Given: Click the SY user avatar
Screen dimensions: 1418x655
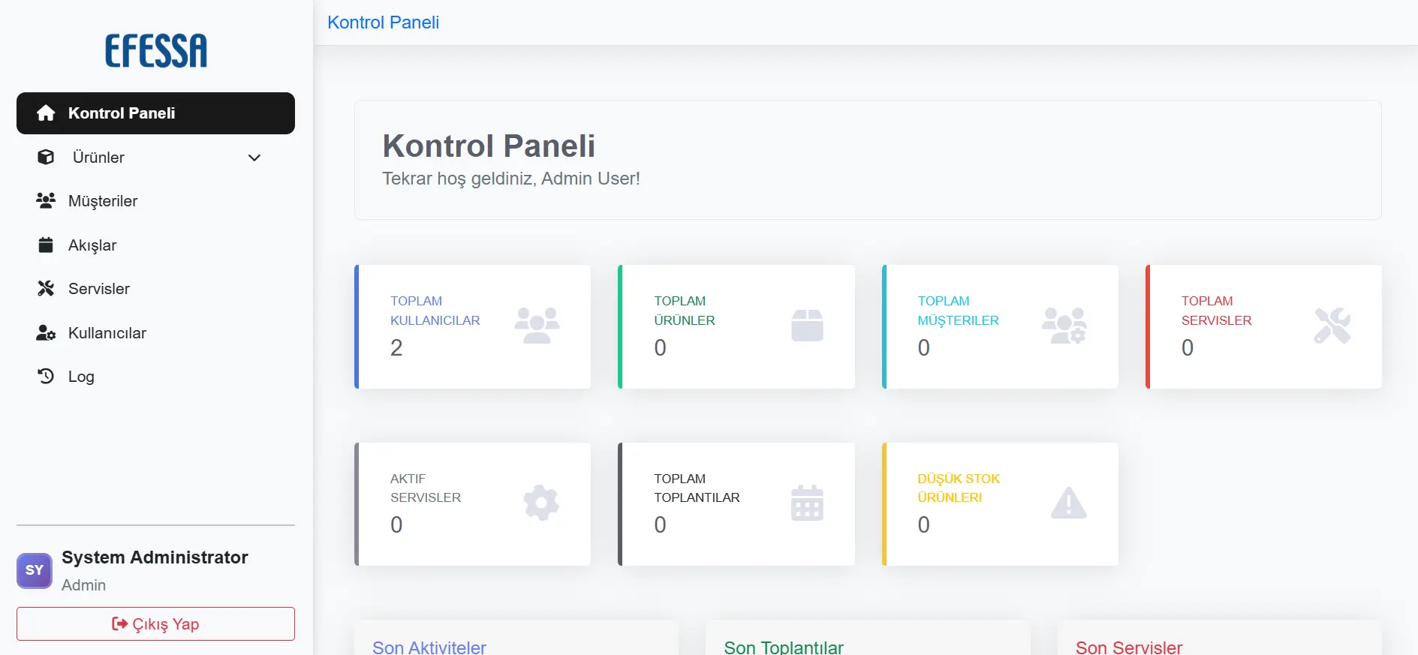Looking at the screenshot, I should [x=35, y=570].
